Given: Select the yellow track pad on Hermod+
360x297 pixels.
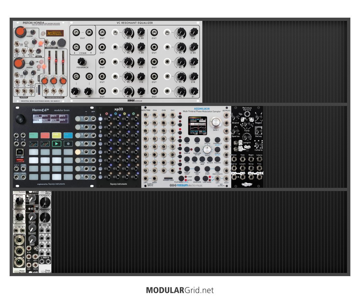Looking at the screenshot, I should (57, 135).
